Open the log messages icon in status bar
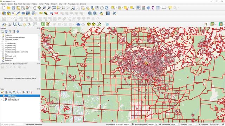 pyautogui.click(x=223, y=125)
